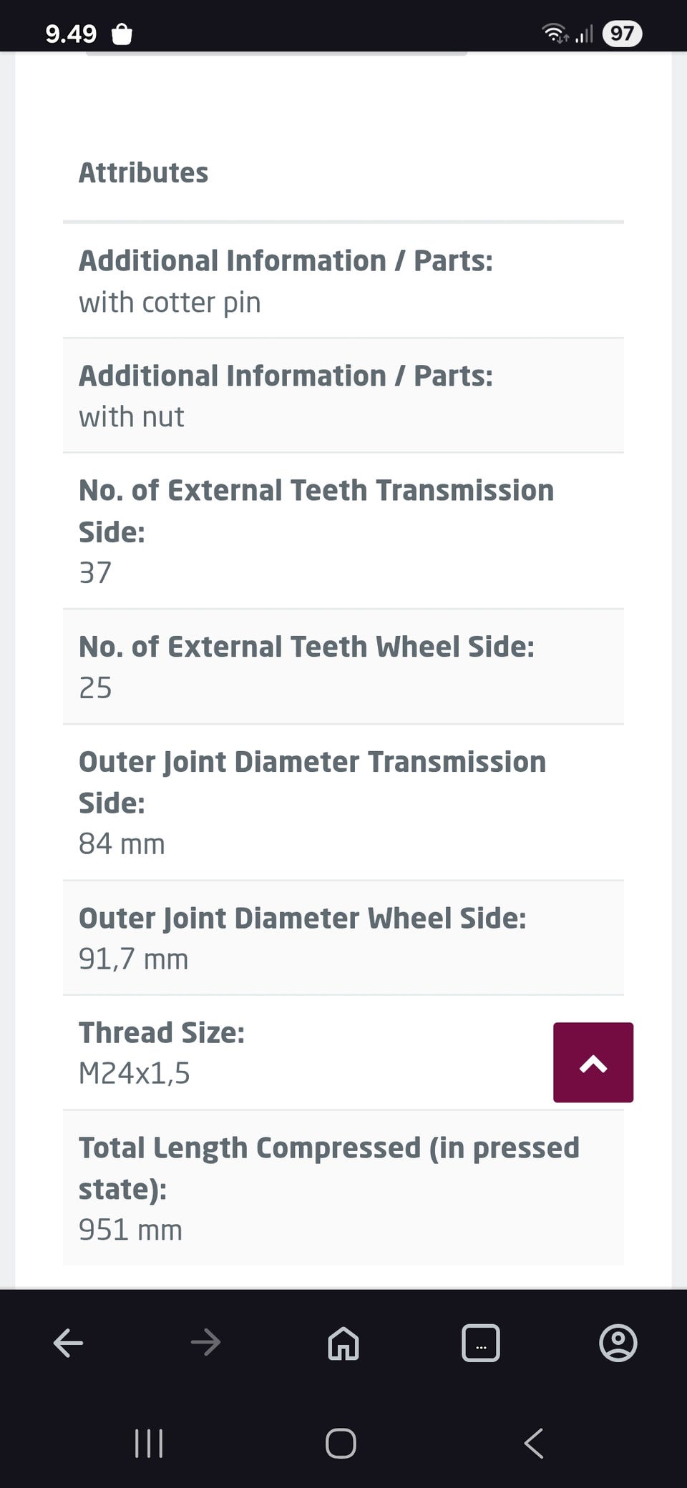Screen dimensions: 687x1488
Task: Go back using browser back arrow
Action: click(69, 1343)
